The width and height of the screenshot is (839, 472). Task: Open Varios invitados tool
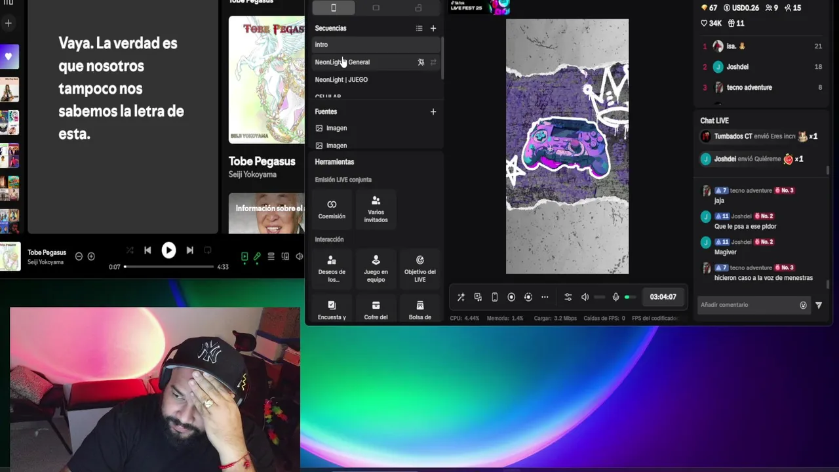[376, 209]
